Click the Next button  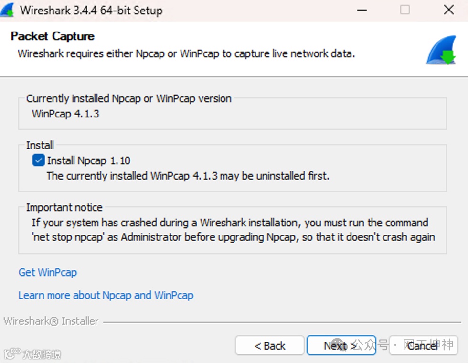coord(341,345)
